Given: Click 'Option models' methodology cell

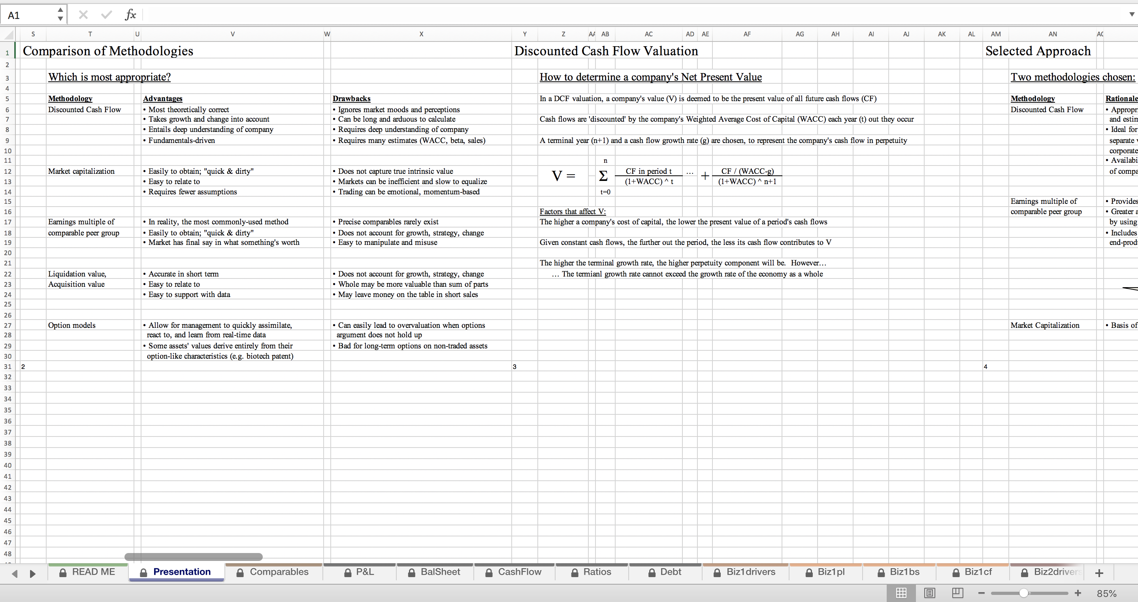Looking at the screenshot, I should (72, 325).
